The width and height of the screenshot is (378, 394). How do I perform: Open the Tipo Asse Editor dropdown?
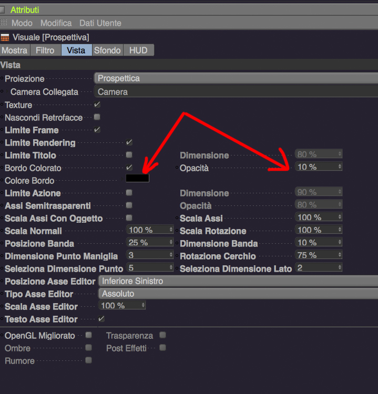[238, 294]
